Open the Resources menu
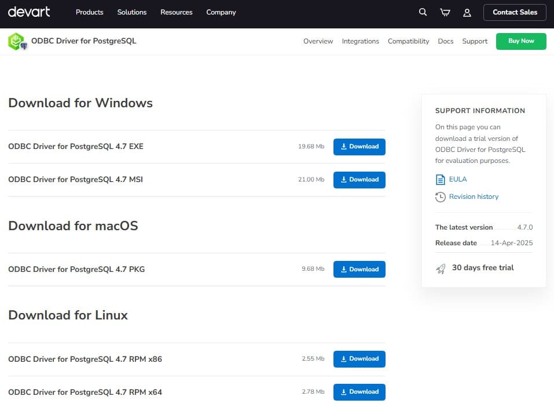This screenshot has width=554, height=407. [x=177, y=12]
